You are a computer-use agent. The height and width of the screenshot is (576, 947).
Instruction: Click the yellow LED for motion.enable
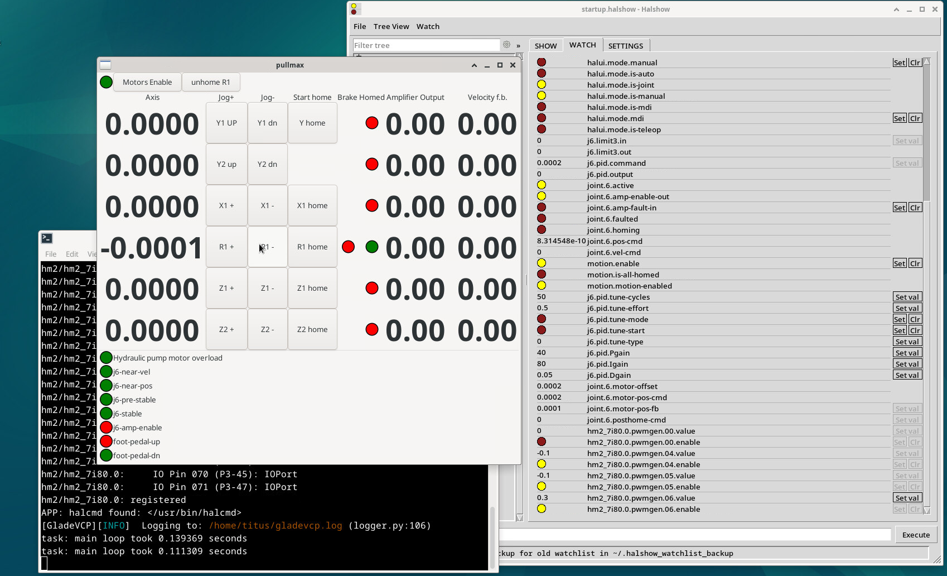(542, 263)
